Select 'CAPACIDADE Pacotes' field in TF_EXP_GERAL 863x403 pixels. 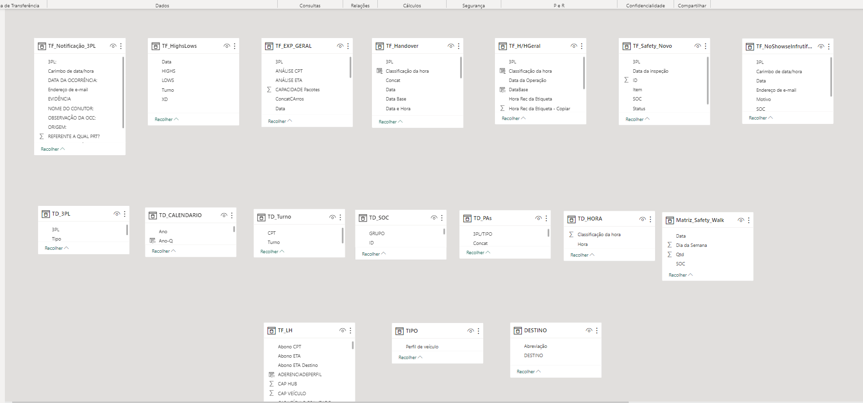tap(297, 90)
